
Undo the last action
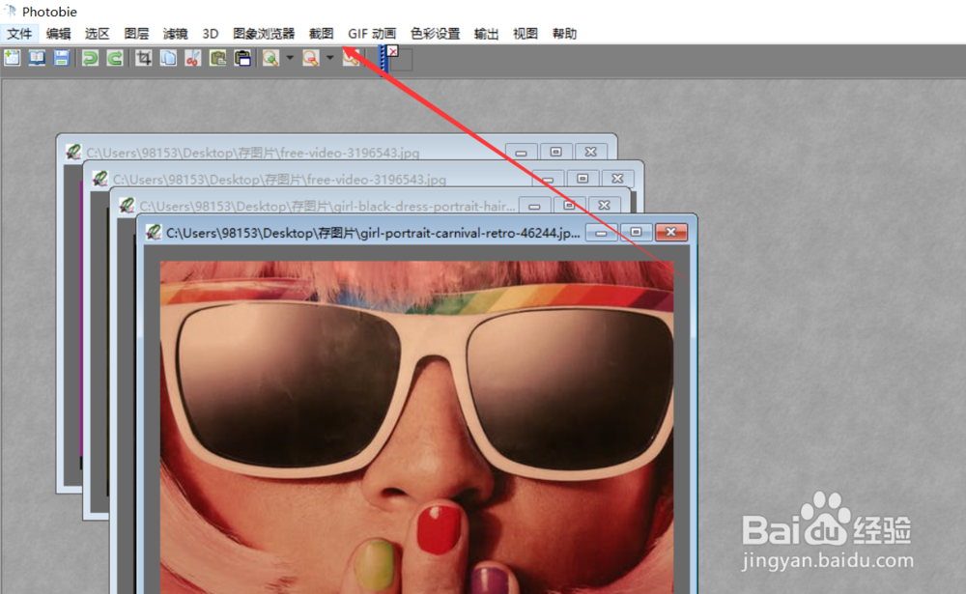click(91, 58)
